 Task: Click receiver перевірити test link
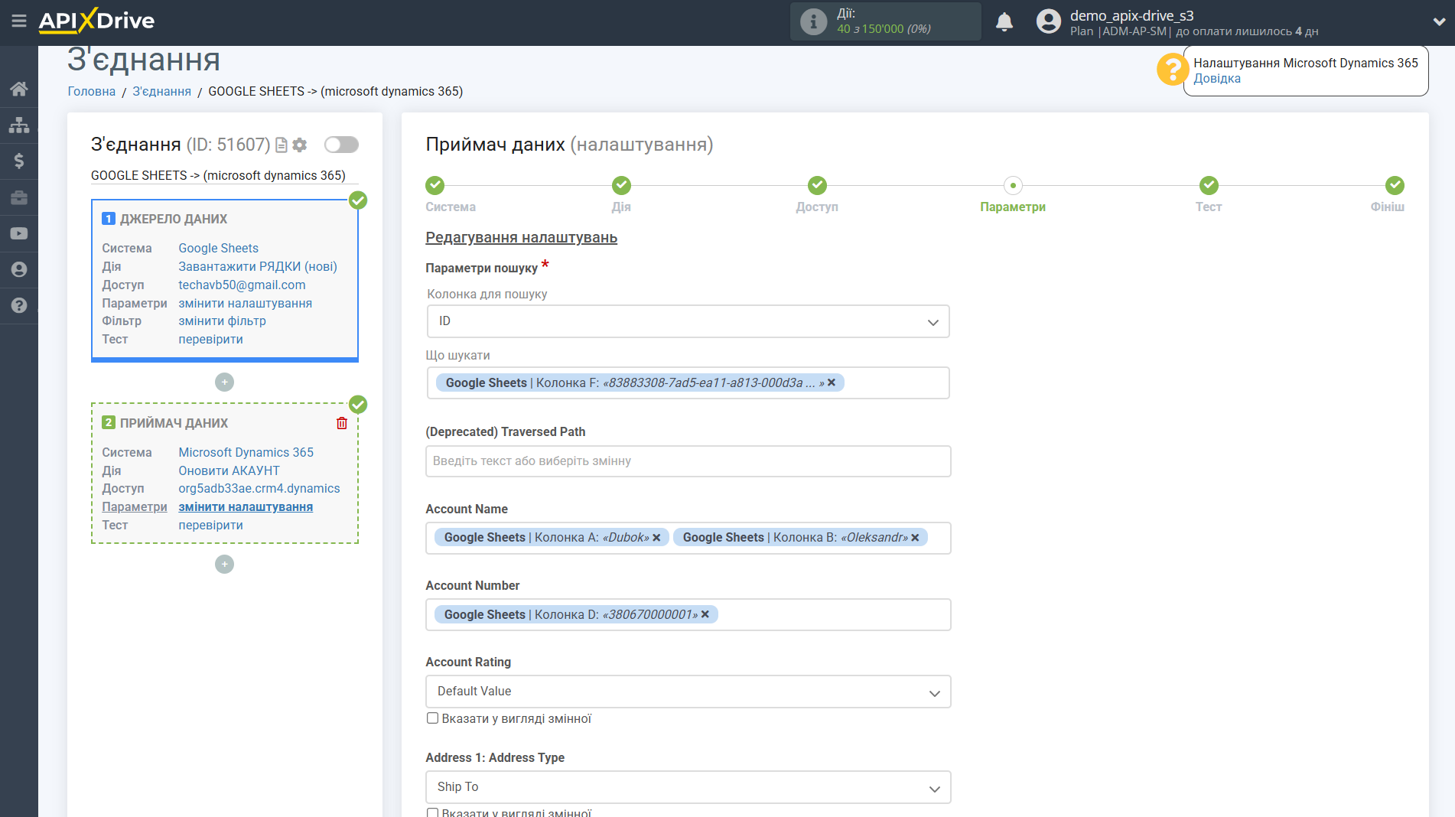[210, 525]
